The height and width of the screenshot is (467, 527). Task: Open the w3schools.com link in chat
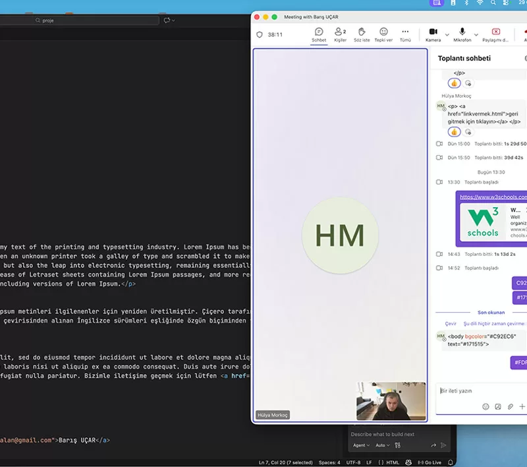(x=493, y=197)
